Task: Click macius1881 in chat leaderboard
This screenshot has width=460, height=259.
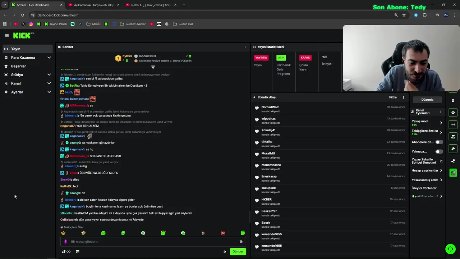Action: [147, 56]
